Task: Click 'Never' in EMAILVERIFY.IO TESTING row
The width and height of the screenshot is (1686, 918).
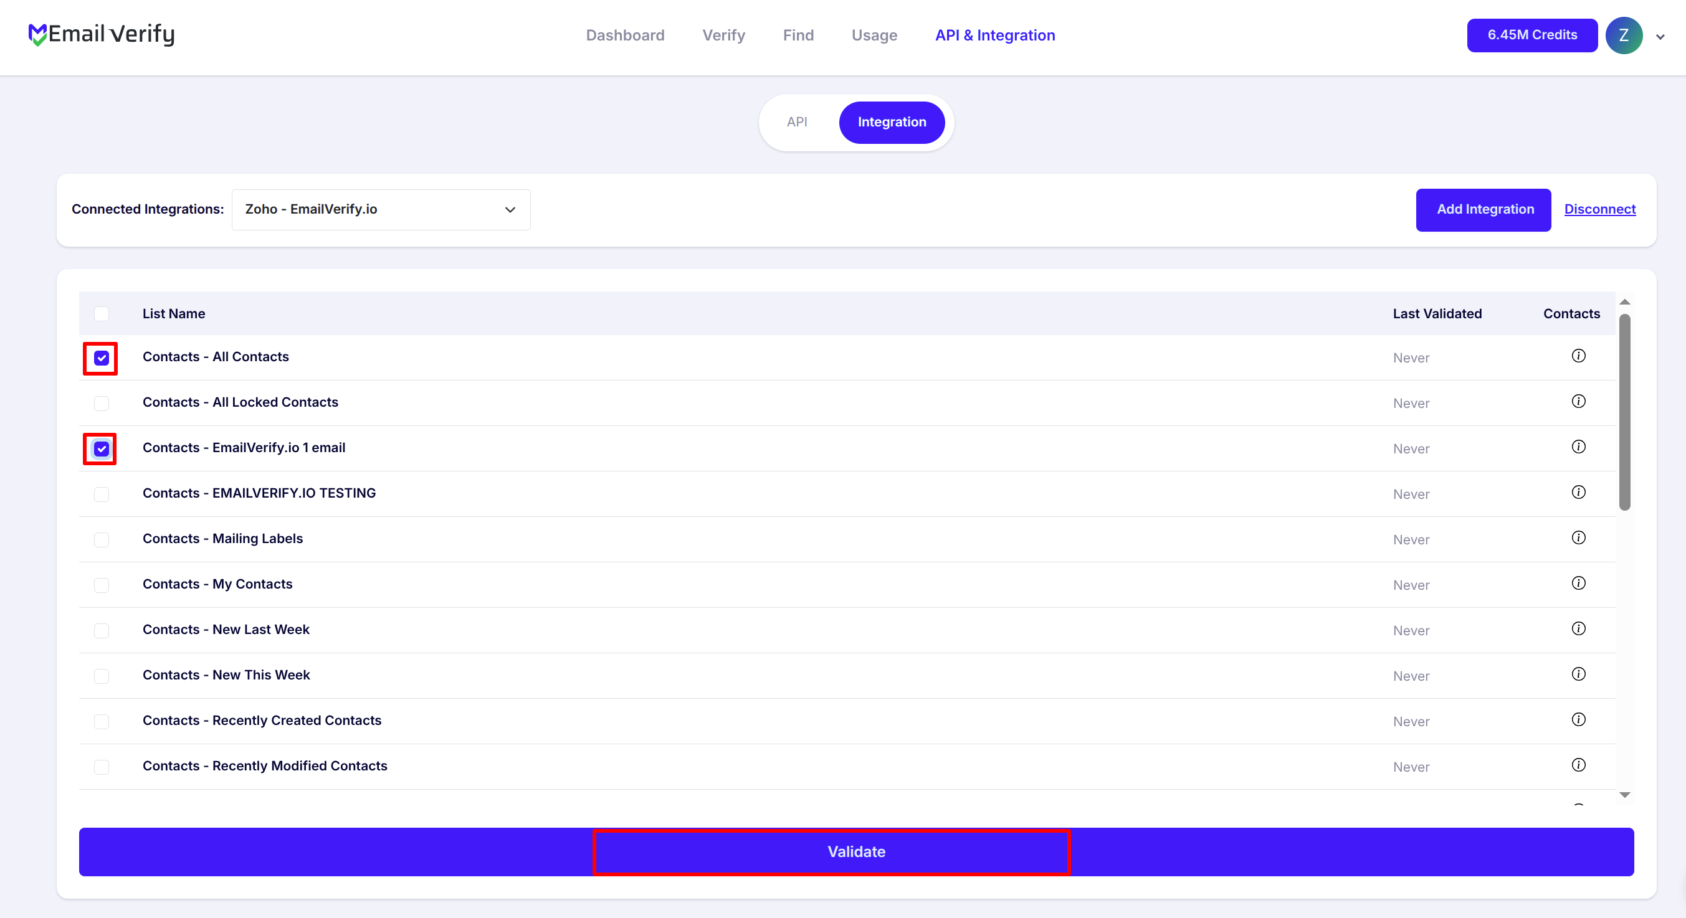Action: tap(1411, 494)
